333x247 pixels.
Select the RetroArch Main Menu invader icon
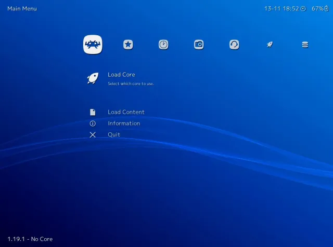pos(93,45)
